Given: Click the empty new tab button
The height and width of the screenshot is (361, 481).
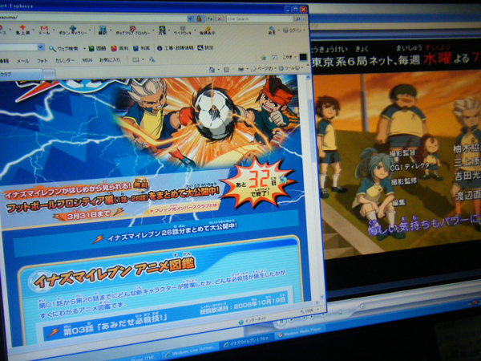Looking at the screenshot, I should (x=50, y=74).
